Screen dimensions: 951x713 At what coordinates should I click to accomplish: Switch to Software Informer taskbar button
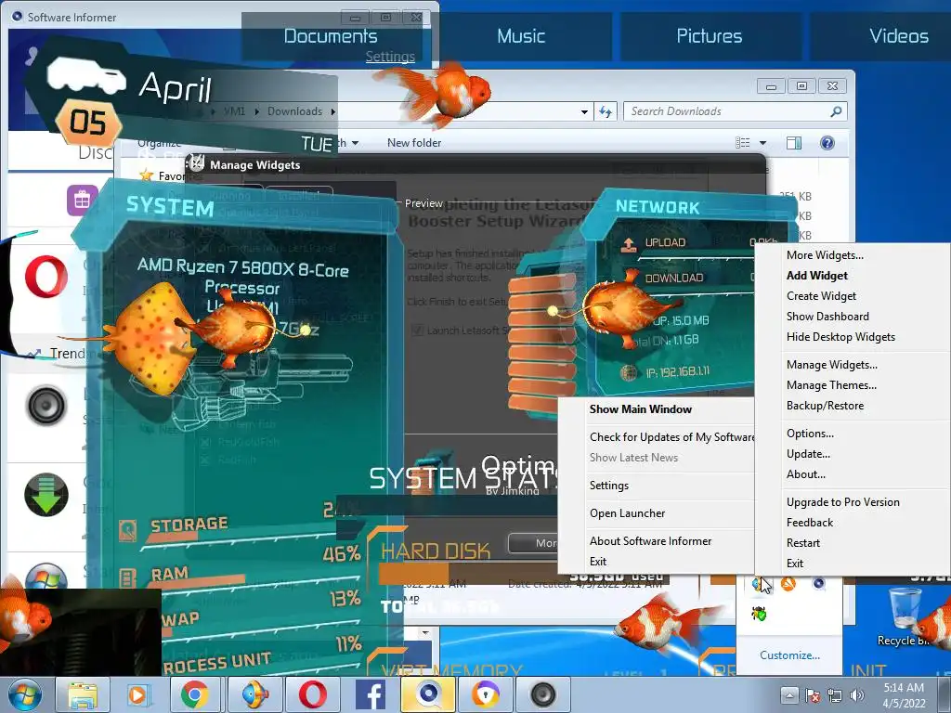click(x=427, y=694)
